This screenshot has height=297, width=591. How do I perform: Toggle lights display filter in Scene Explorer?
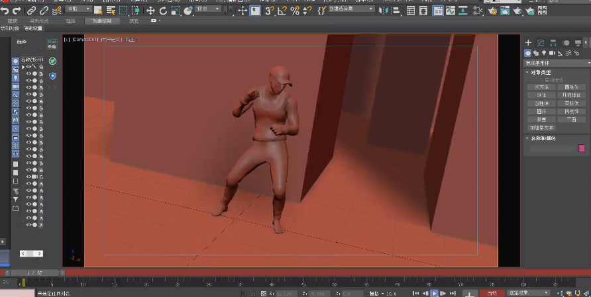click(x=15, y=78)
